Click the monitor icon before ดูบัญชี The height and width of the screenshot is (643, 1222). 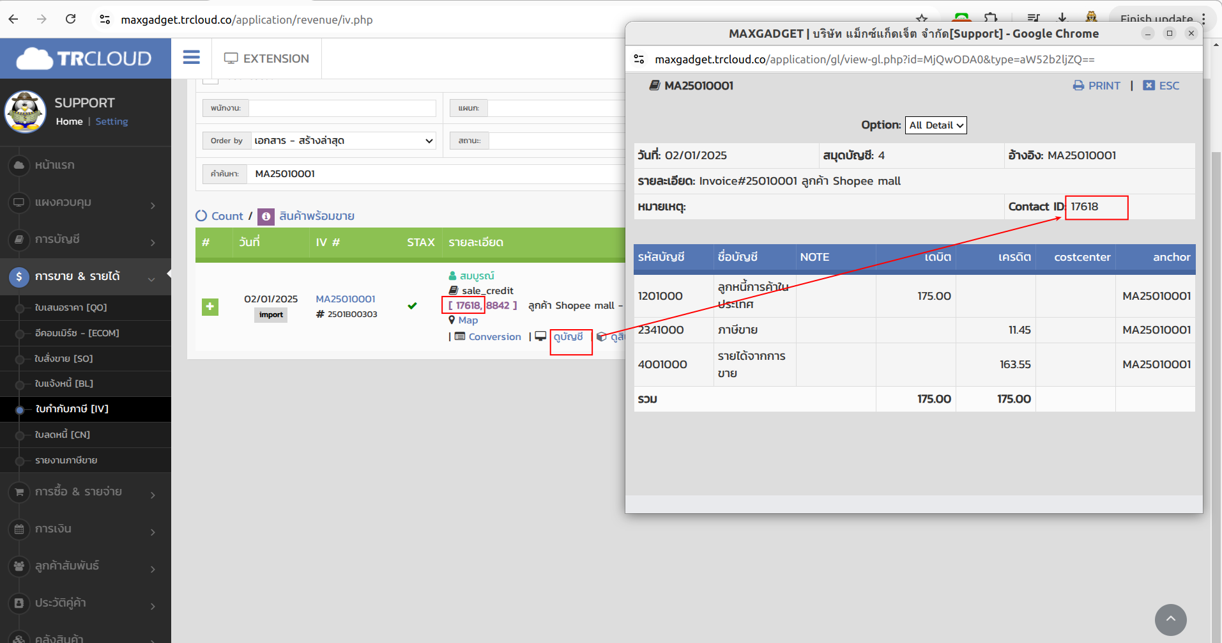[x=540, y=336]
